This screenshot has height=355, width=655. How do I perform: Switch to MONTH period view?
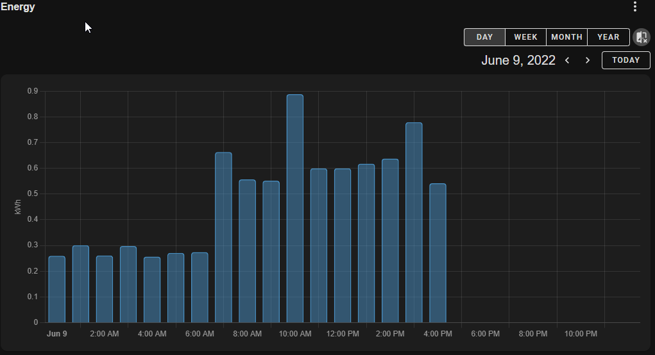point(567,37)
